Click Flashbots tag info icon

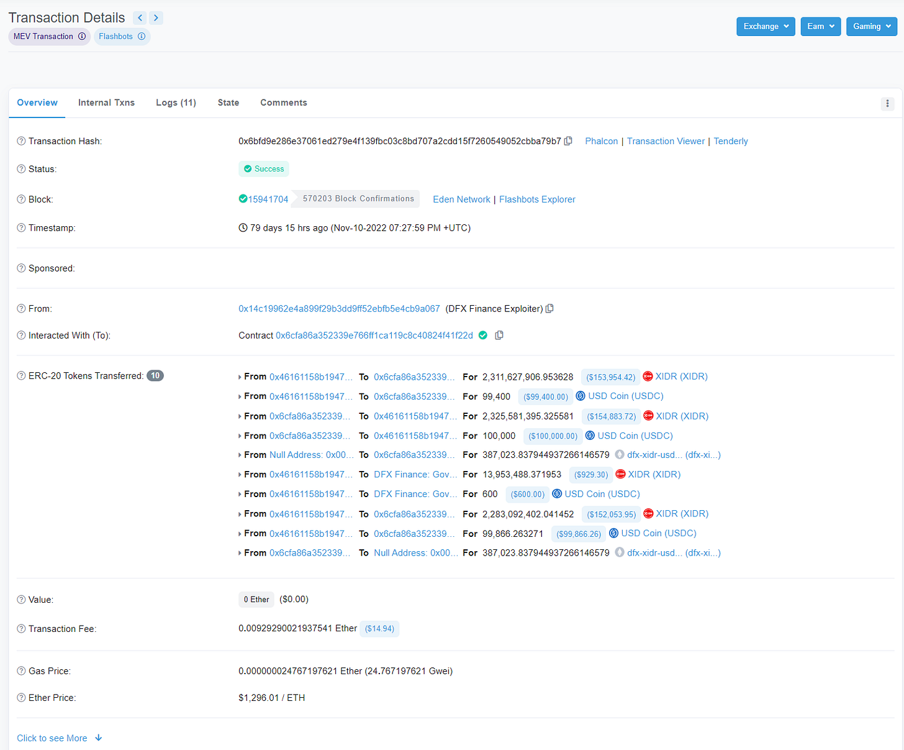(142, 37)
